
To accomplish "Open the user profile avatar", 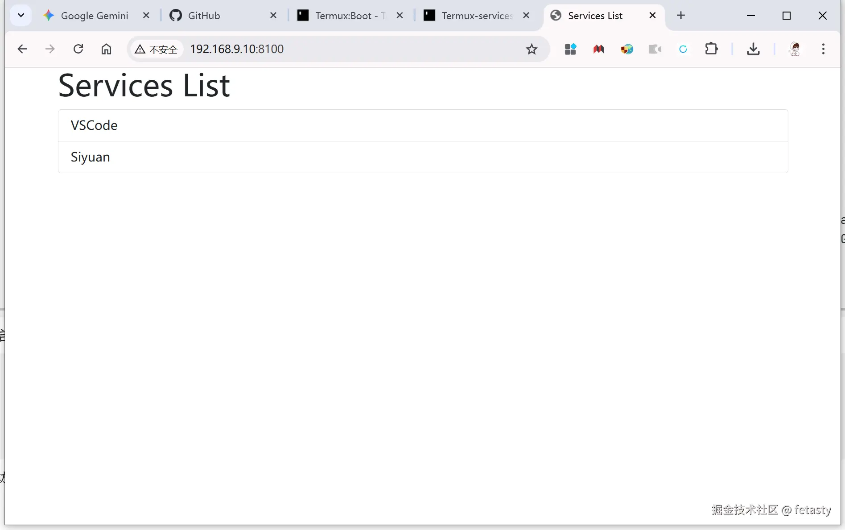I will (x=795, y=49).
